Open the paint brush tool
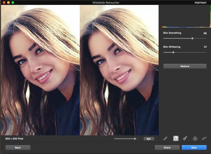 pyautogui.click(x=185, y=138)
